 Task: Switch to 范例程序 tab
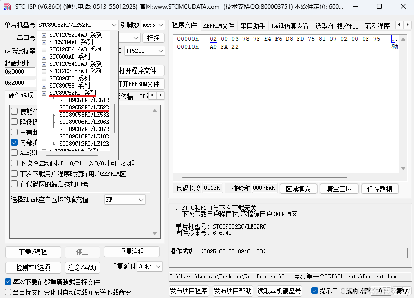377,26
